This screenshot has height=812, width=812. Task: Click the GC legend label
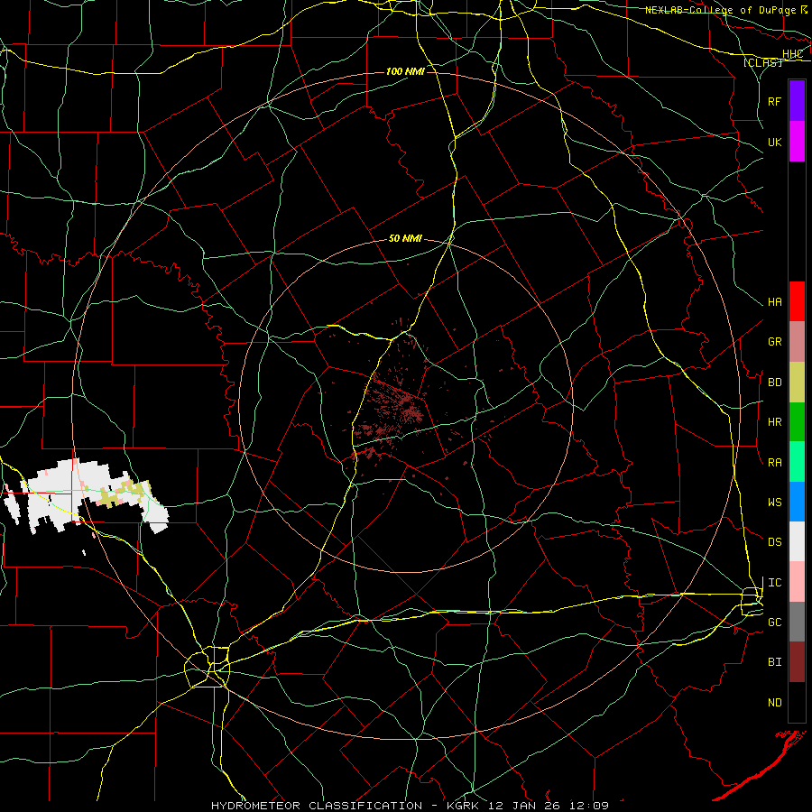click(774, 622)
